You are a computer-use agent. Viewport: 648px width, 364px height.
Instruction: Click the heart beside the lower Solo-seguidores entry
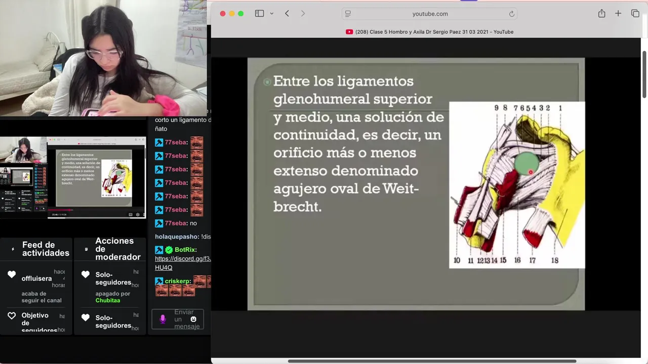click(86, 317)
